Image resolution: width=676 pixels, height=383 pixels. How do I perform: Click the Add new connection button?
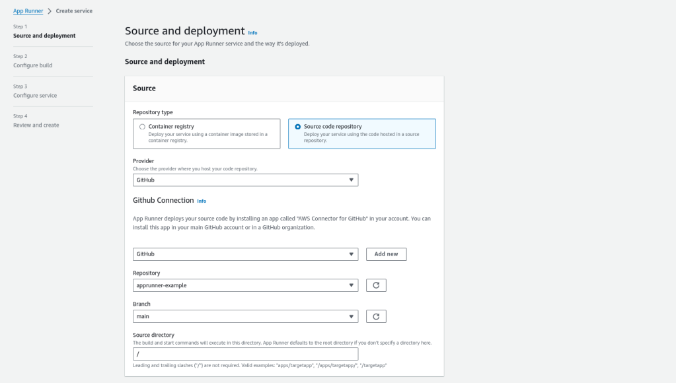(x=386, y=254)
